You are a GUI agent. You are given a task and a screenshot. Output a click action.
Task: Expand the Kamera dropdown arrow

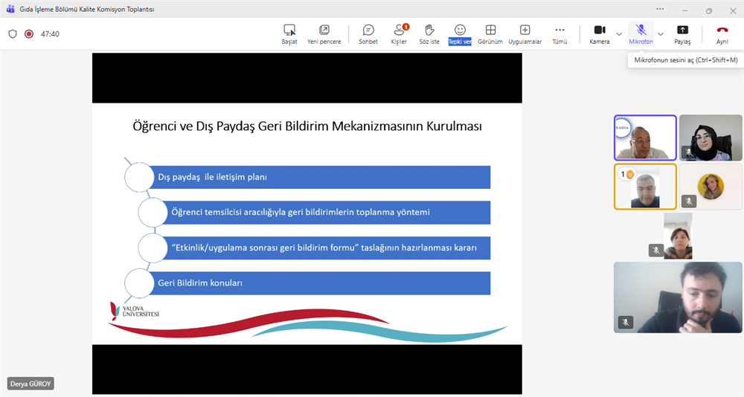click(619, 34)
